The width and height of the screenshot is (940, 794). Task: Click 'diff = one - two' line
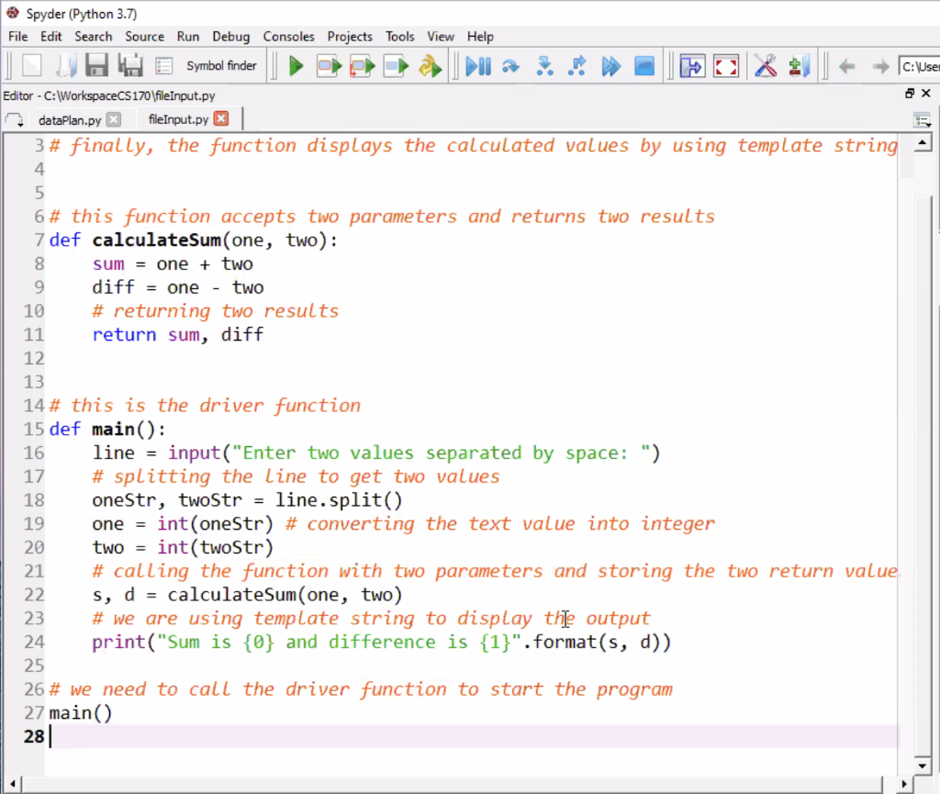178,287
